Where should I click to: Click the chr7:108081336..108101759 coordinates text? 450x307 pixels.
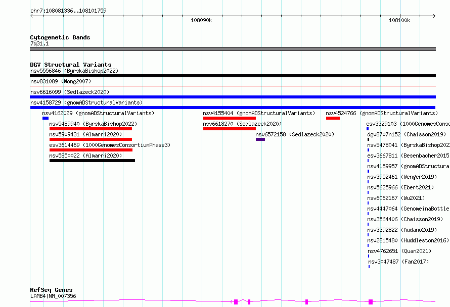[68, 11]
